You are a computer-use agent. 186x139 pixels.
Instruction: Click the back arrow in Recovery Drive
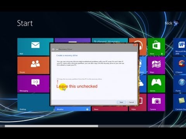point(53,49)
